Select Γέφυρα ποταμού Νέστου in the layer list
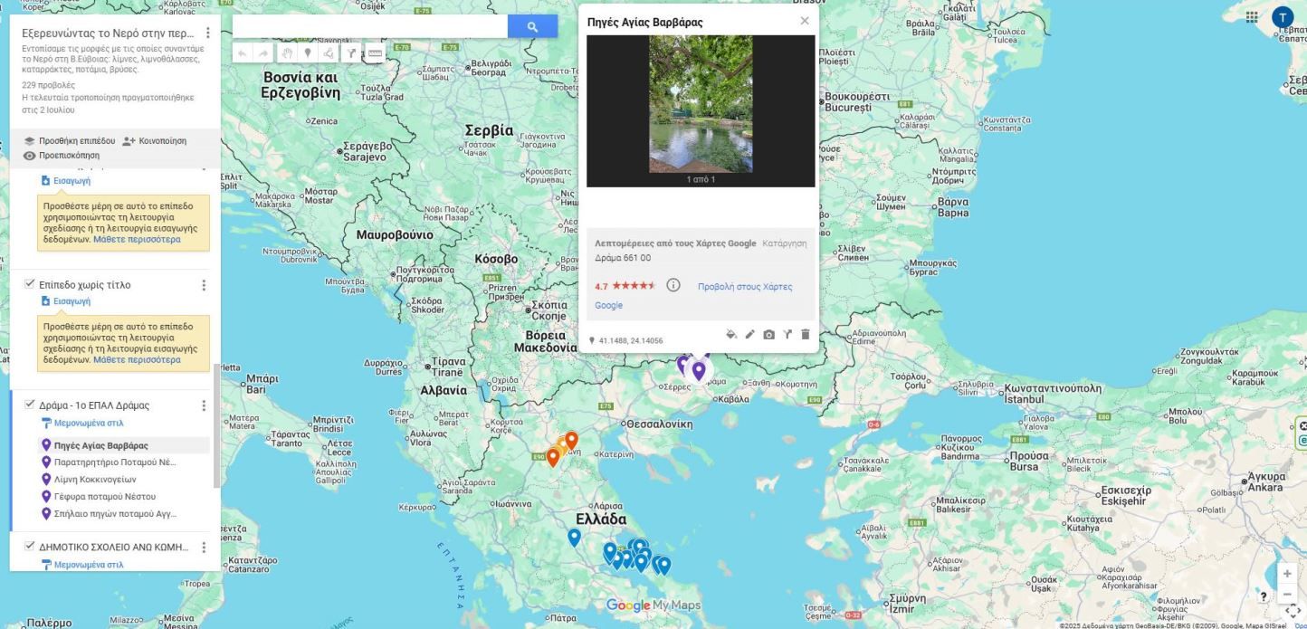1307x629 pixels. pos(104,497)
